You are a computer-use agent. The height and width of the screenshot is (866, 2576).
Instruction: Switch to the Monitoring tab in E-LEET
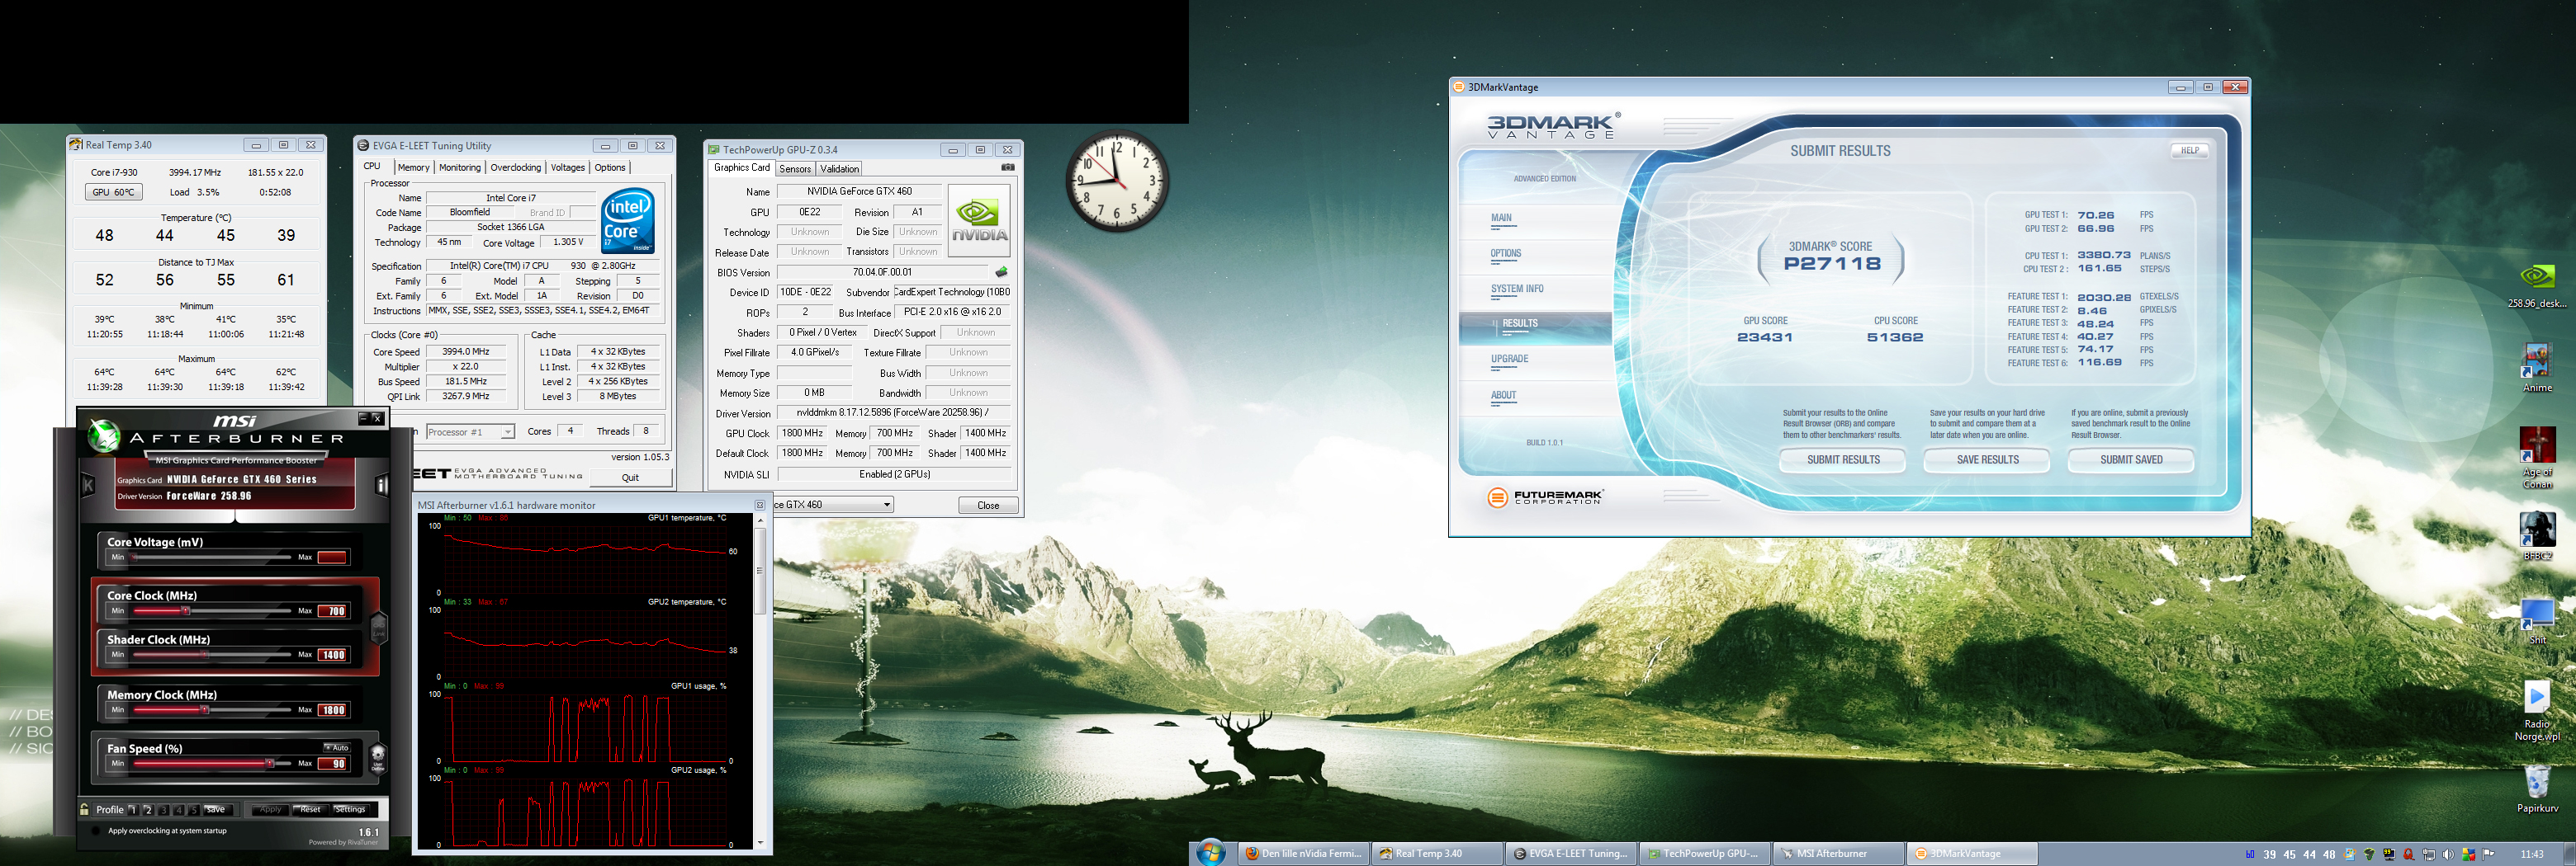(x=460, y=167)
